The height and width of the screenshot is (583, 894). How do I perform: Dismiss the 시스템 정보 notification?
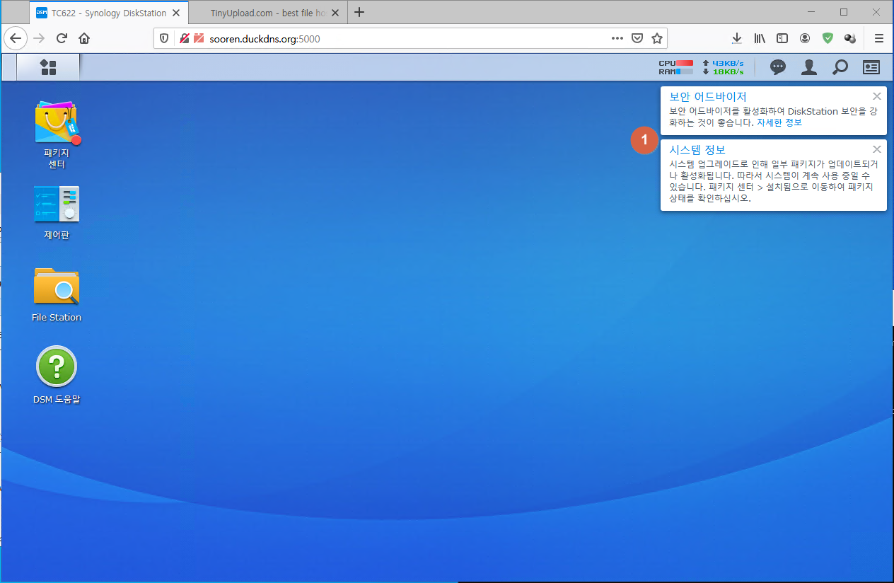(877, 149)
